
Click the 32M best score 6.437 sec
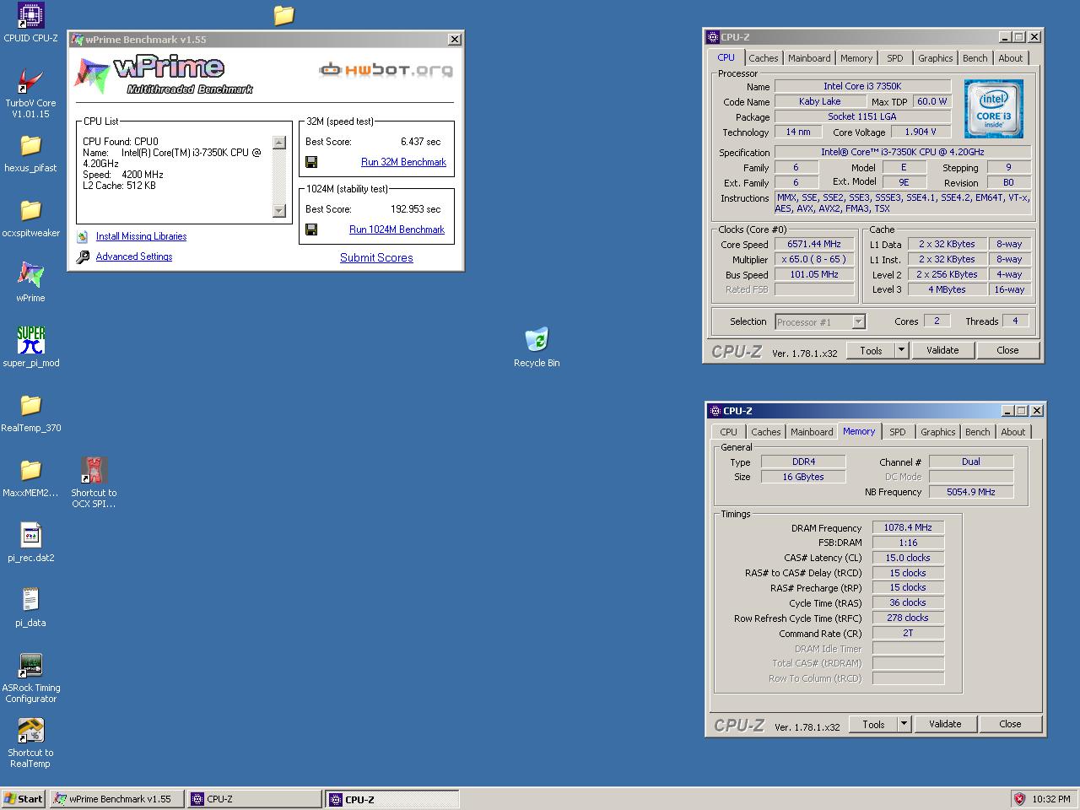(420, 142)
